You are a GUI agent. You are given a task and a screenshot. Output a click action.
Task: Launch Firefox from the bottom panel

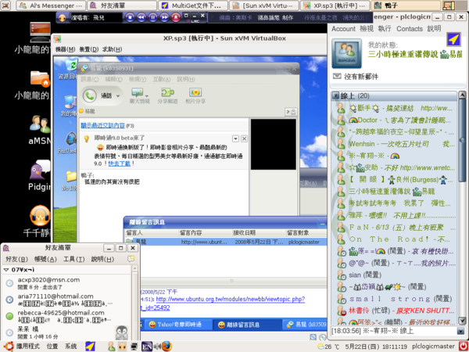tap(167, 347)
